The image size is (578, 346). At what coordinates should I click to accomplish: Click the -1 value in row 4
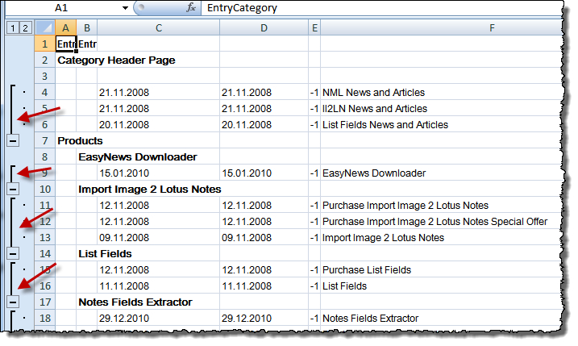pos(314,92)
